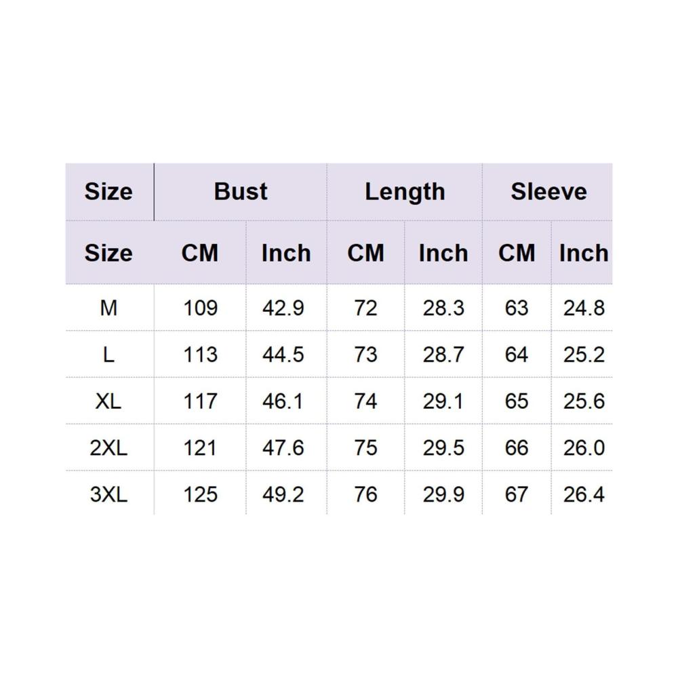Click the 117 bust CM value
Screen dimensions: 678x678
point(200,401)
